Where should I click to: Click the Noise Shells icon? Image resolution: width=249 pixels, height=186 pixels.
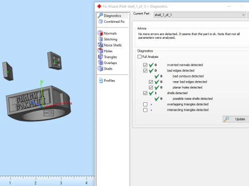pyautogui.click(x=101, y=45)
